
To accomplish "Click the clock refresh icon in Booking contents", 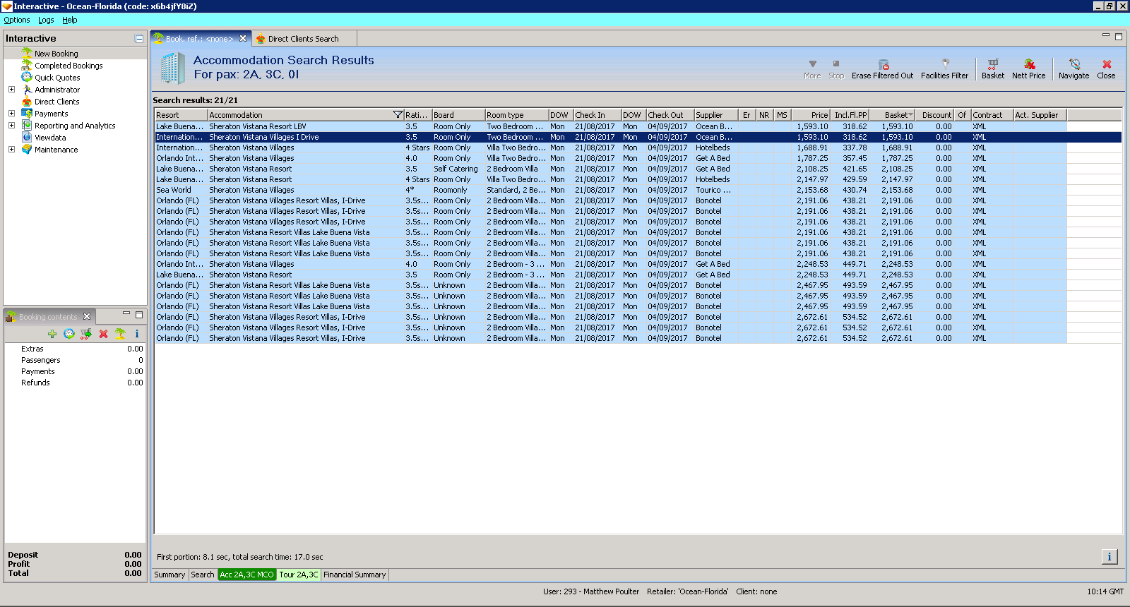I will pyautogui.click(x=69, y=334).
